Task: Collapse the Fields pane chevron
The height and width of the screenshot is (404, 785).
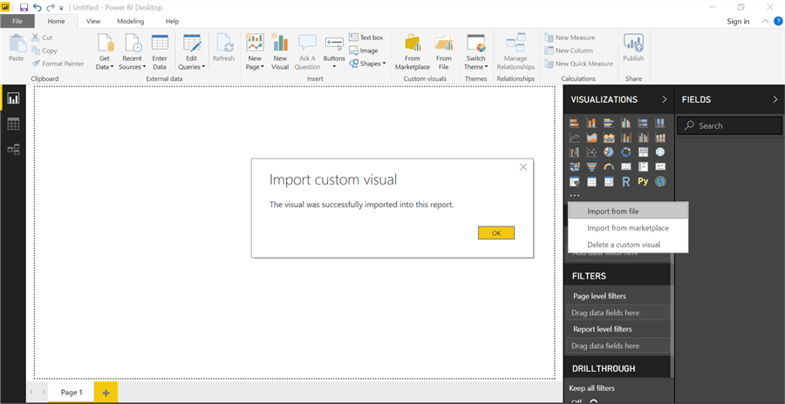Action: click(x=775, y=99)
